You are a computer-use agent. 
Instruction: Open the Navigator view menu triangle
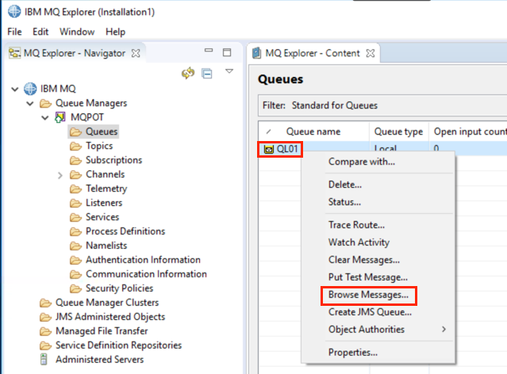229,71
